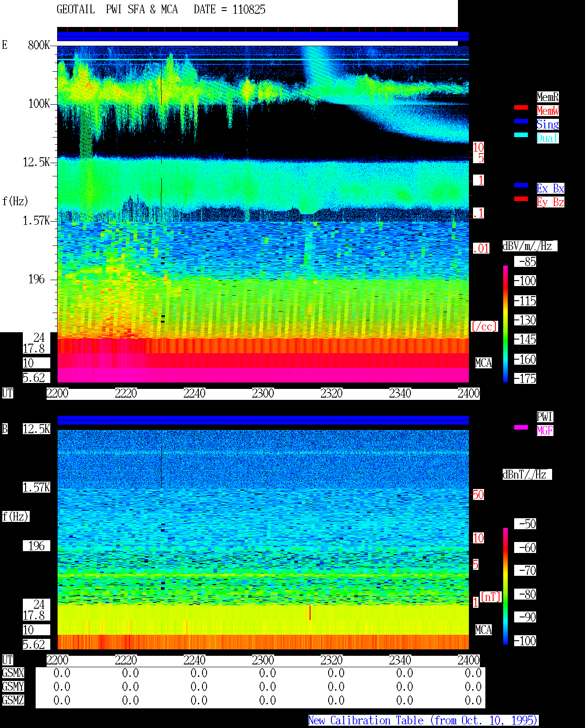Click the GSMX value under 2200
This screenshot has width=585, height=728.
click(x=62, y=673)
